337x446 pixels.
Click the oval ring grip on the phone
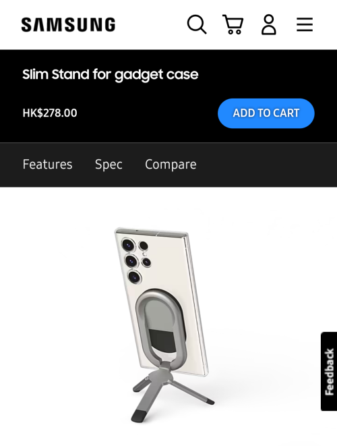(x=161, y=326)
